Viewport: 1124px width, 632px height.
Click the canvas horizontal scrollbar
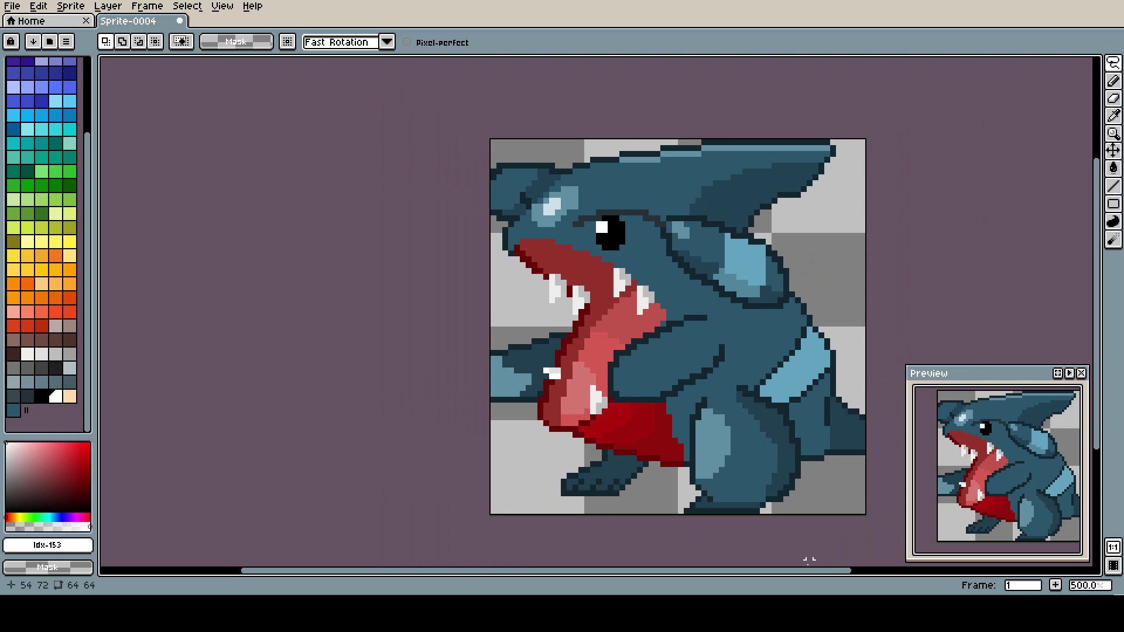point(546,571)
